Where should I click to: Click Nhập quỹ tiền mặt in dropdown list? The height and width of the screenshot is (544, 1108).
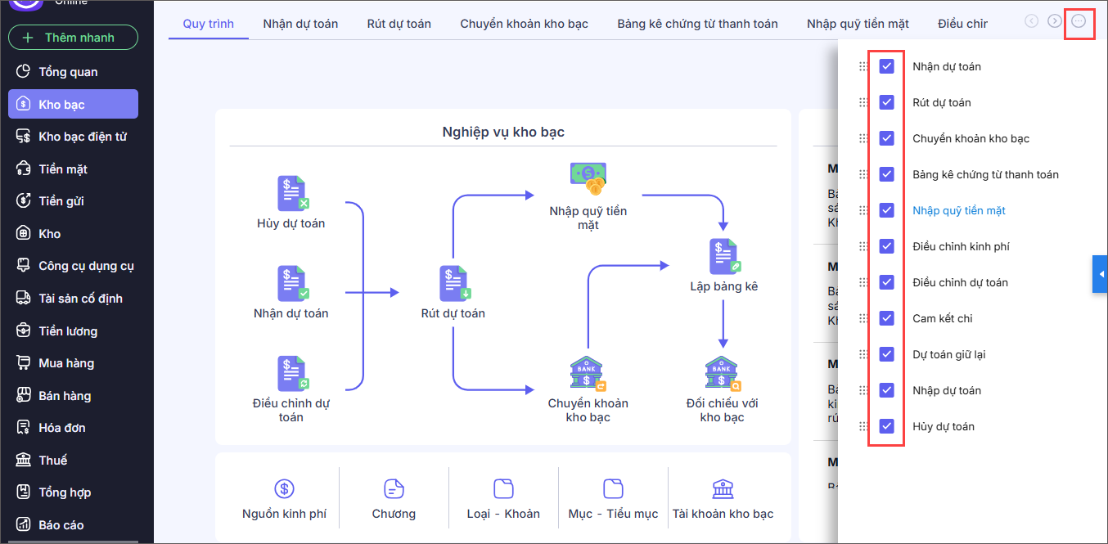coord(959,210)
